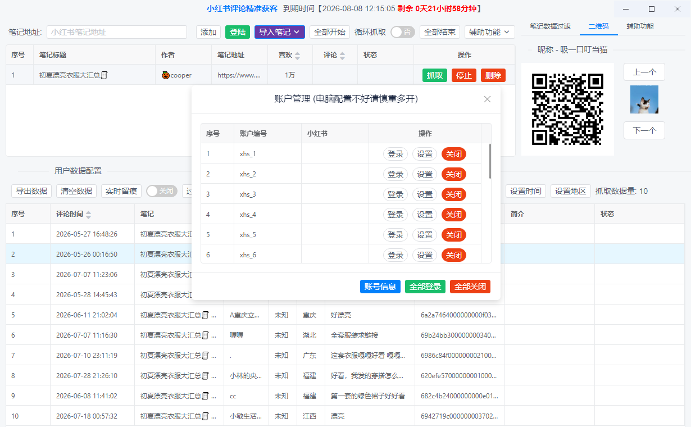Screen dimensions: 691x427
Task: Click the account list scrollbar
Action: tap(490, 161)
